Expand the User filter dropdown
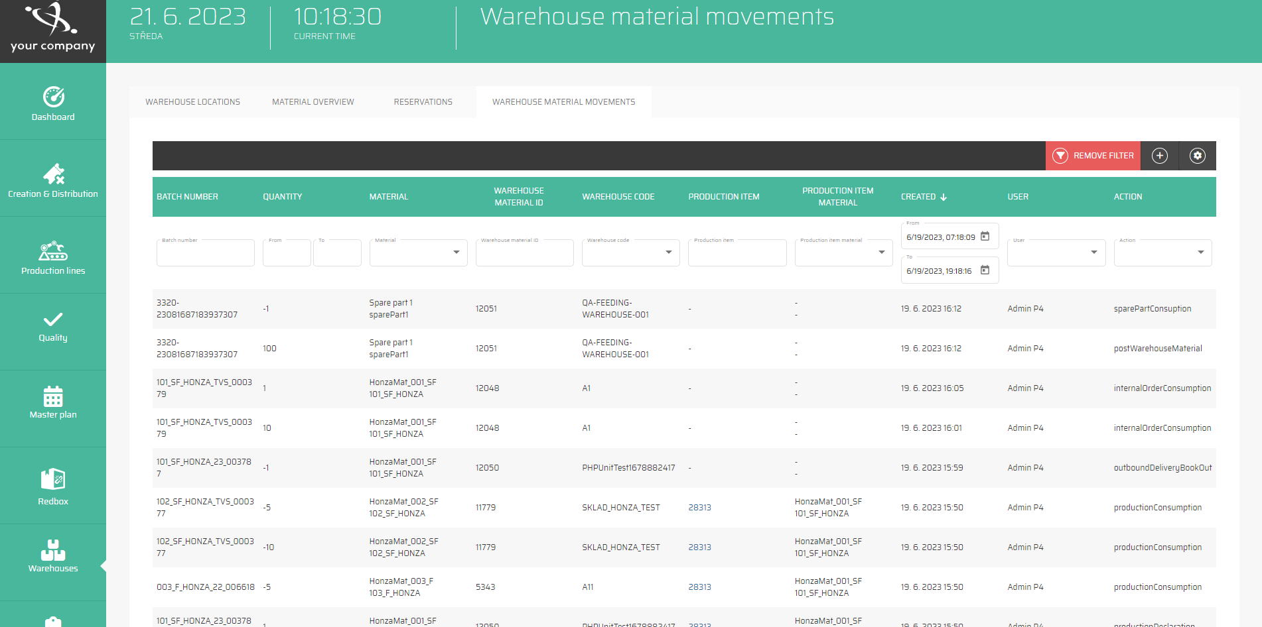This screenshot has height=627, width=1262. click(x=1093, y=253)
